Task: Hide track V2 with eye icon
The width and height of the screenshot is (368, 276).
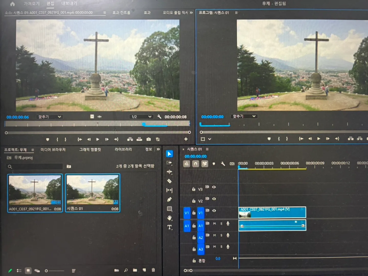Action: [x=214, y=199]
